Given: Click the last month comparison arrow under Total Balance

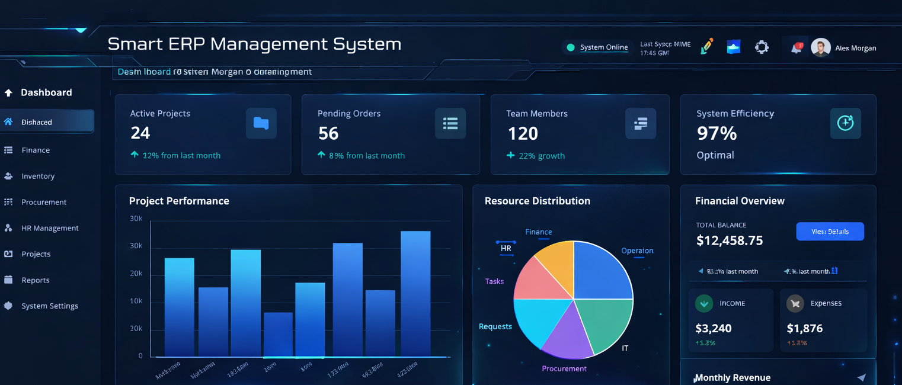Looking at the screenshot, I should [x=699, y=271].
